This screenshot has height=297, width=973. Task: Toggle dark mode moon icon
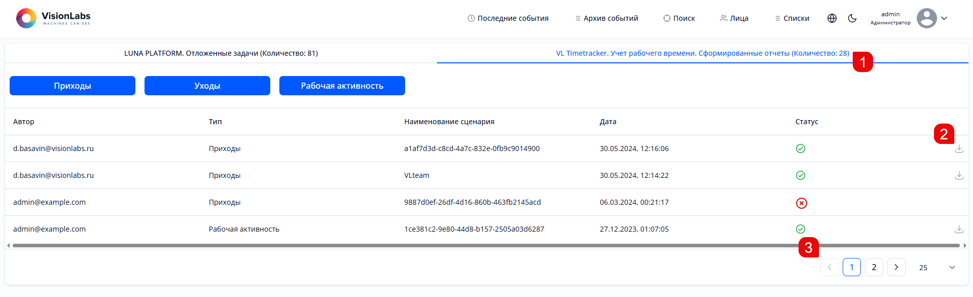[x=852, y=18]
